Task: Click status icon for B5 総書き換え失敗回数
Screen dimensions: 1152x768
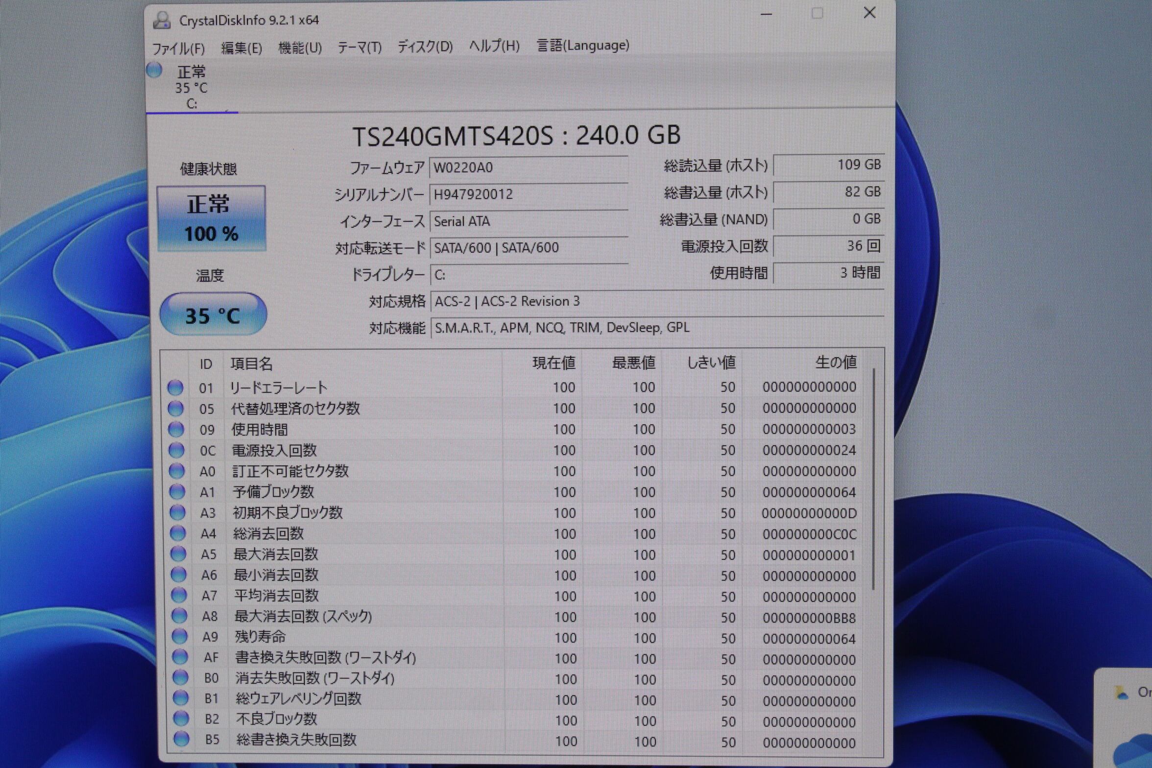Action: tap(182, 740)
